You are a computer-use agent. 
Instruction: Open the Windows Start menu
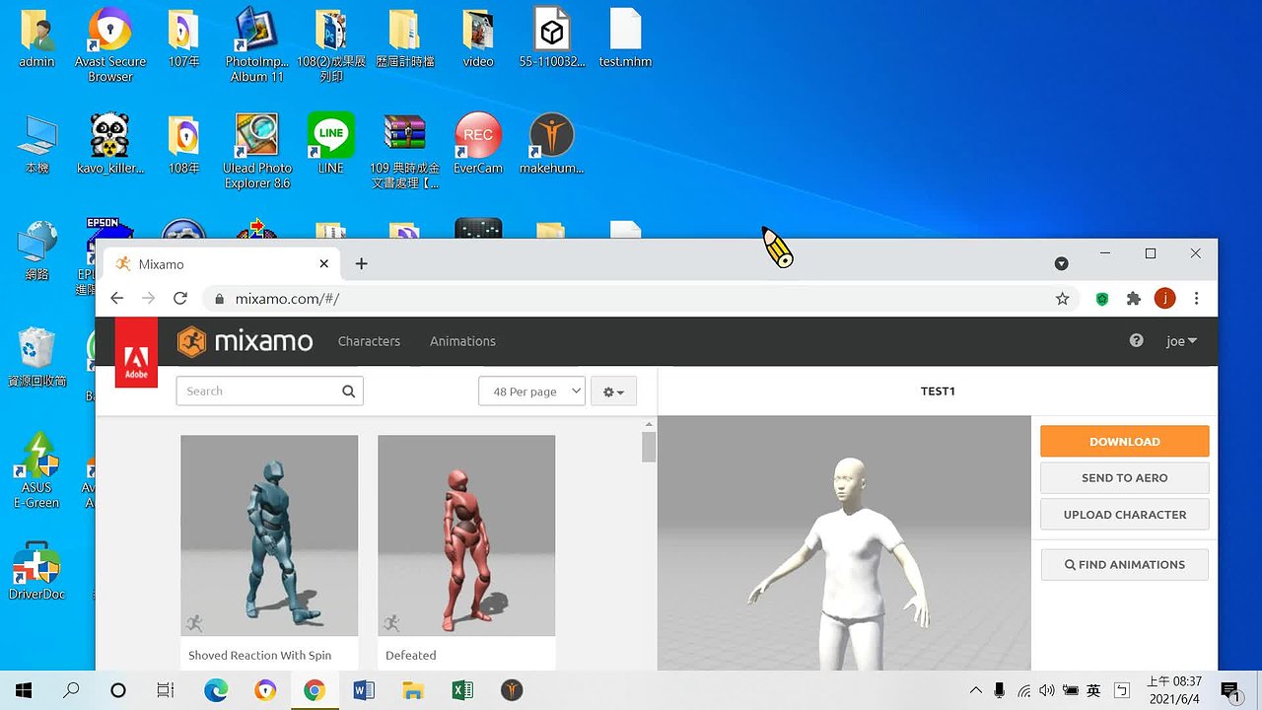(24, 690)
